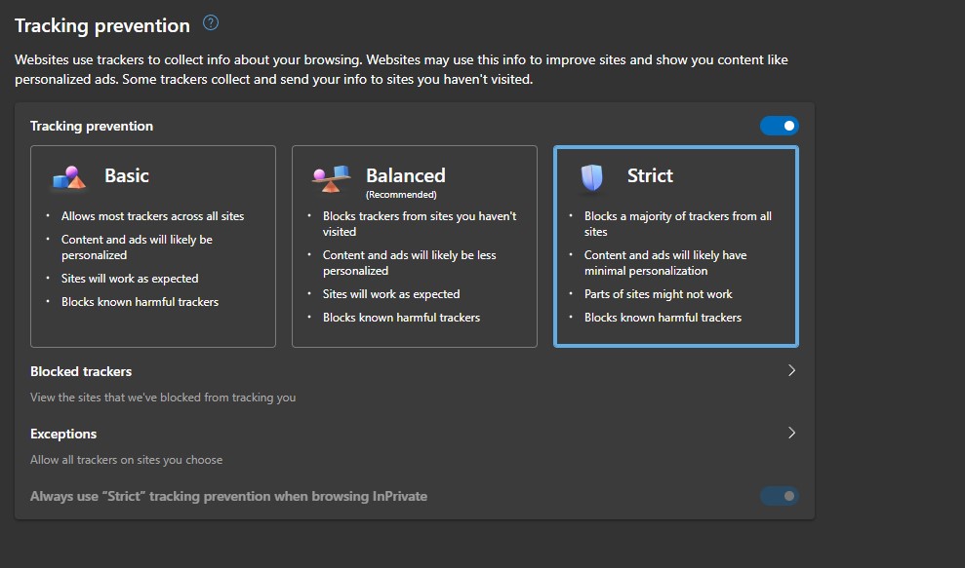Click 'Always use Strict tracking prevention' label
965x568 pixels.
(228, 497)
